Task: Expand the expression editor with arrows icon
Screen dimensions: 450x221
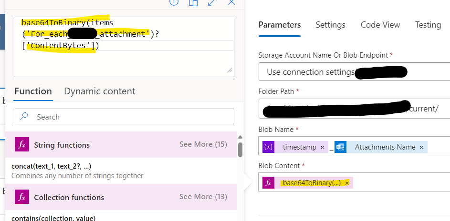Action: 212,2
